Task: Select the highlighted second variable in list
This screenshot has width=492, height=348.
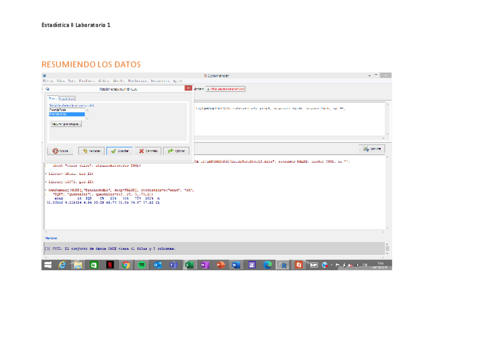Action: pyautogui.click(x=67, y=114)
